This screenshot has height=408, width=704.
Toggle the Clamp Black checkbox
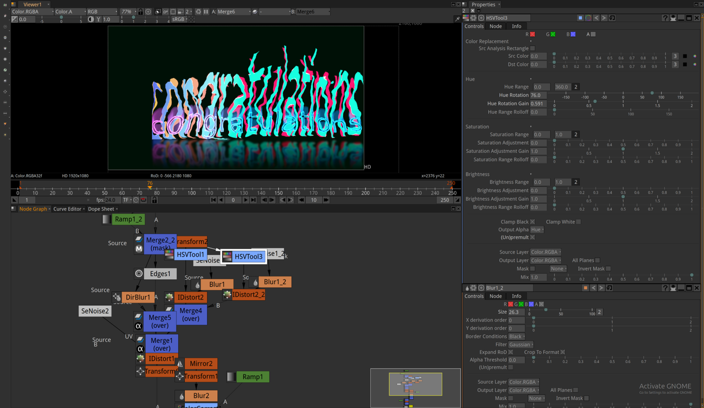[533, 222]
